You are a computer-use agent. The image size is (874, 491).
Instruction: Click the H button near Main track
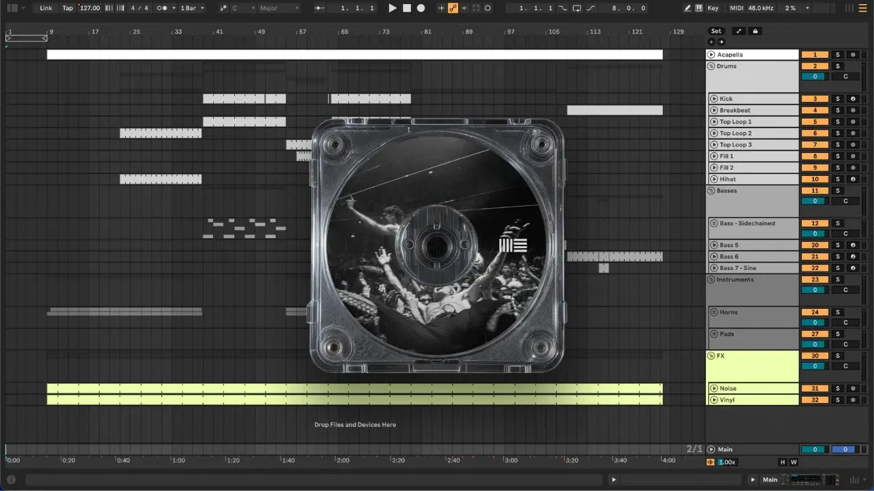coord(783,462)
